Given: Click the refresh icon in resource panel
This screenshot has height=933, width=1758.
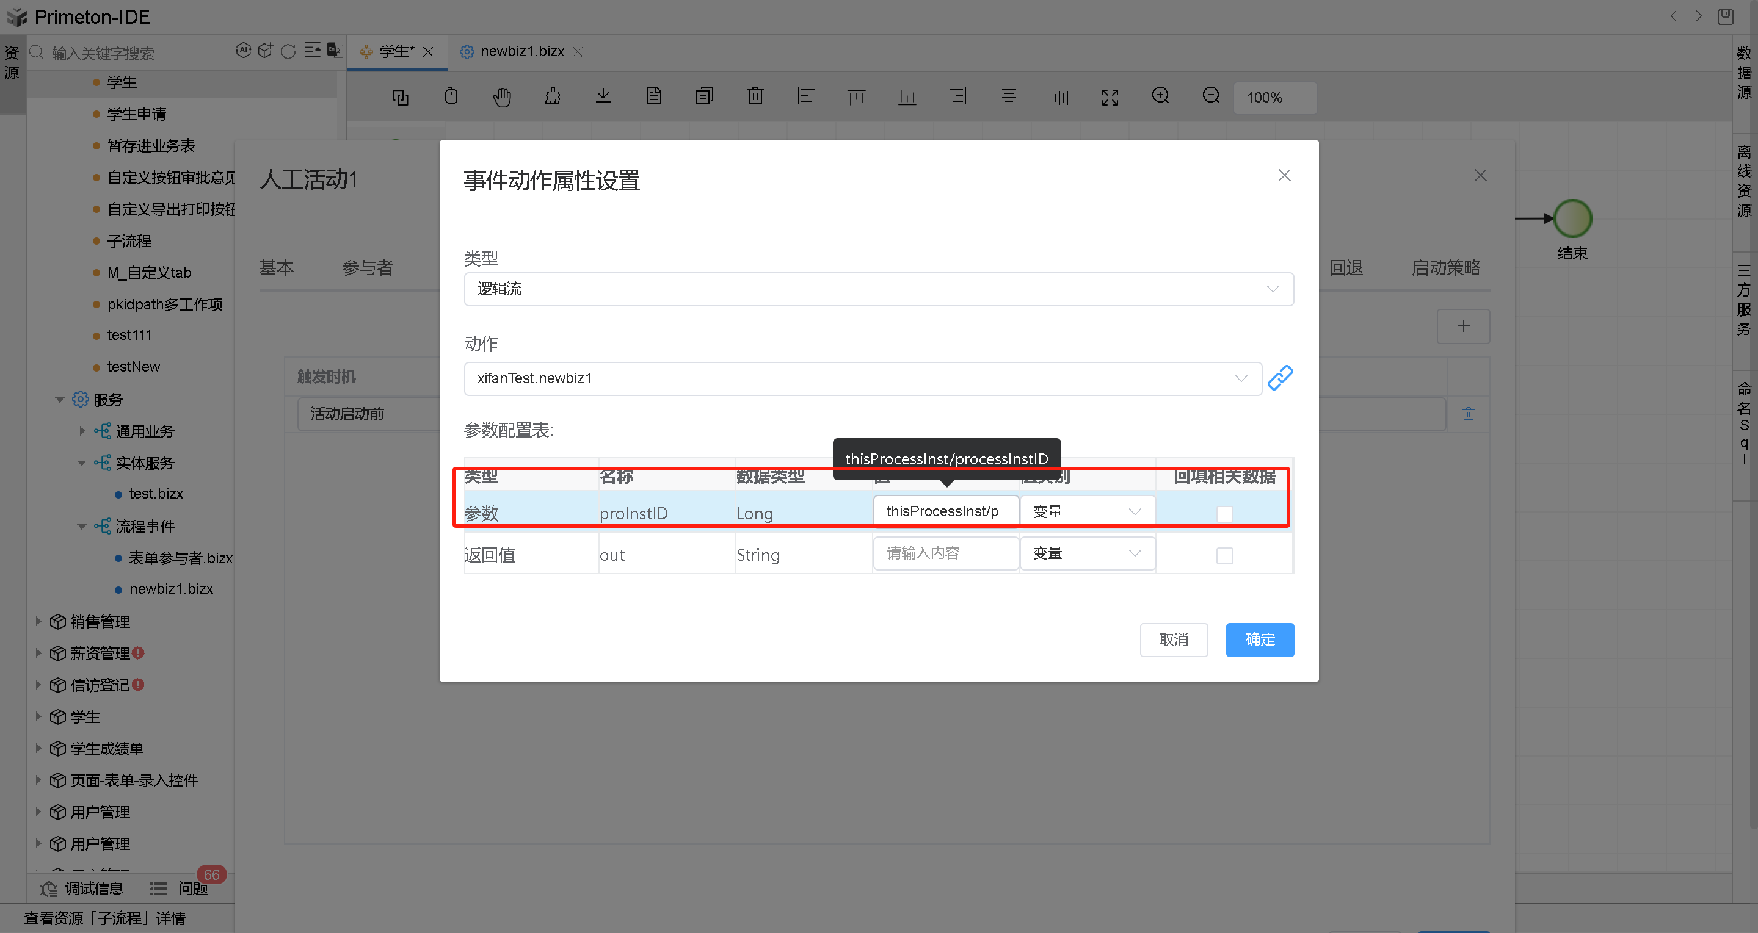Looking at the screenshot, I should click(x=288, y=51).
